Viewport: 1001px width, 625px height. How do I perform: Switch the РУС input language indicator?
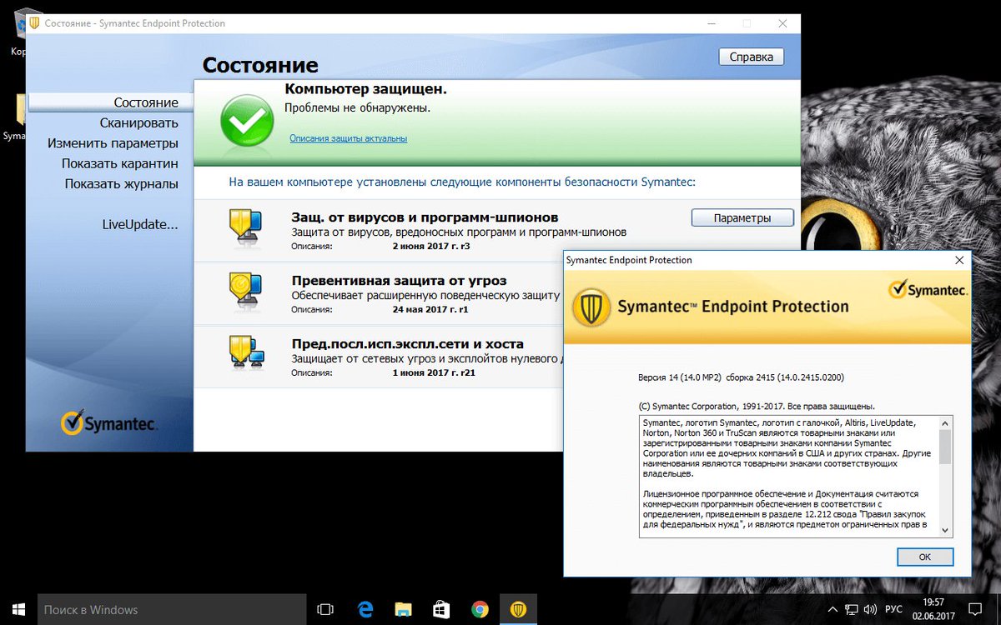893,609
